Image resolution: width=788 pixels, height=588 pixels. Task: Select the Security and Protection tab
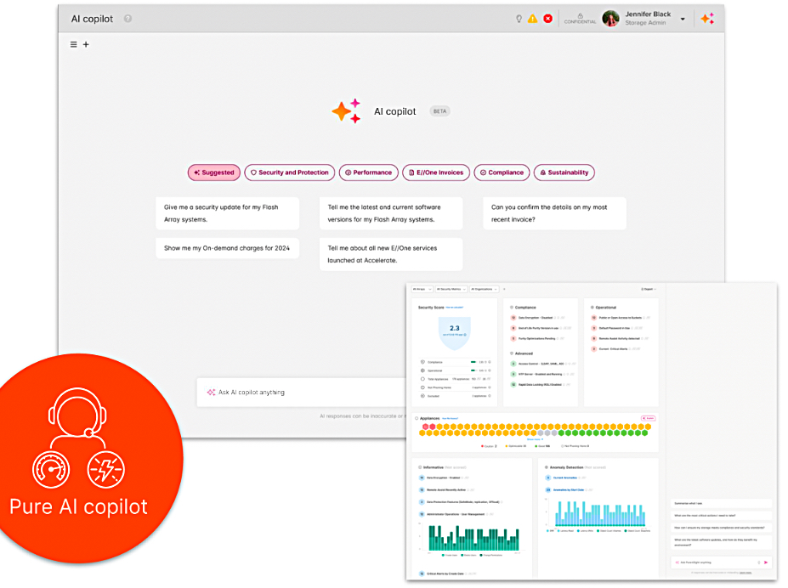click(x=290, y=172)
